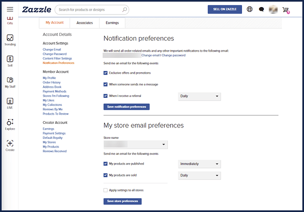Open Products To Review link
This screenshot has height=212, width=304.
click(x=56, y=114)
